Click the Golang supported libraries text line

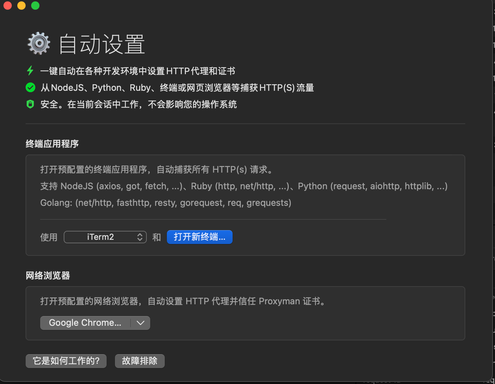pyautogui.click(x=165, y=203)
